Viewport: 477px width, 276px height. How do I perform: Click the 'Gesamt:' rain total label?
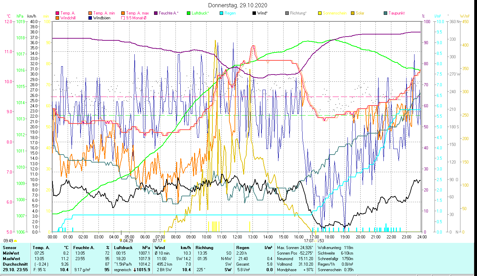[243, 264]
